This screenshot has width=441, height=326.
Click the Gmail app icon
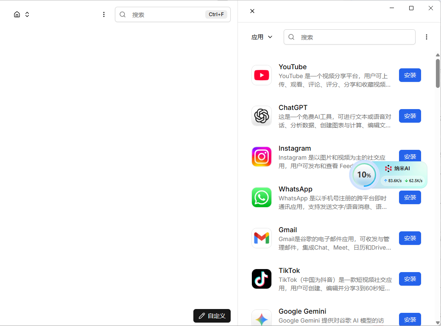(x=262, y=238)
